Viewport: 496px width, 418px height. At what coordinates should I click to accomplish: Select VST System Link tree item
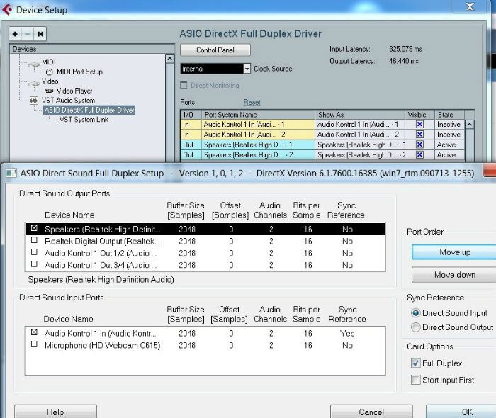[84, 120]
